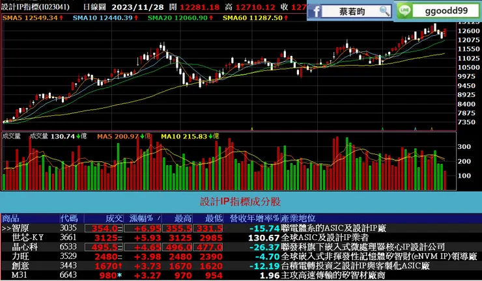The height and width of the screenshot is (281, 482).
Task: Select the MA5 200.97 volume average label
Action: [x=124, y=136]
